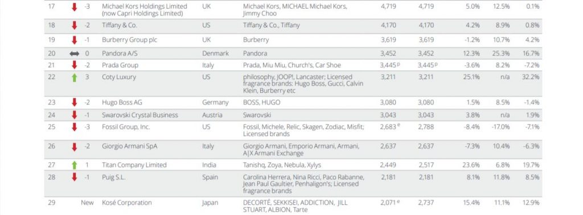Image resolution: width=583 pixels, height=215 pixels.
Task: Click the red down arrow beside Hugo Boss AG
Action: pos(75,102)
